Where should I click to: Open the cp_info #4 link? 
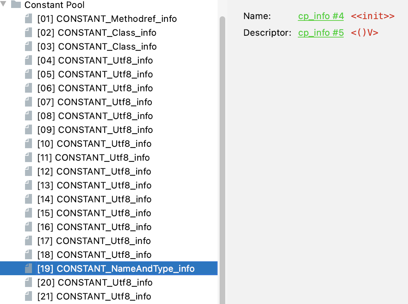coord(321,16)
